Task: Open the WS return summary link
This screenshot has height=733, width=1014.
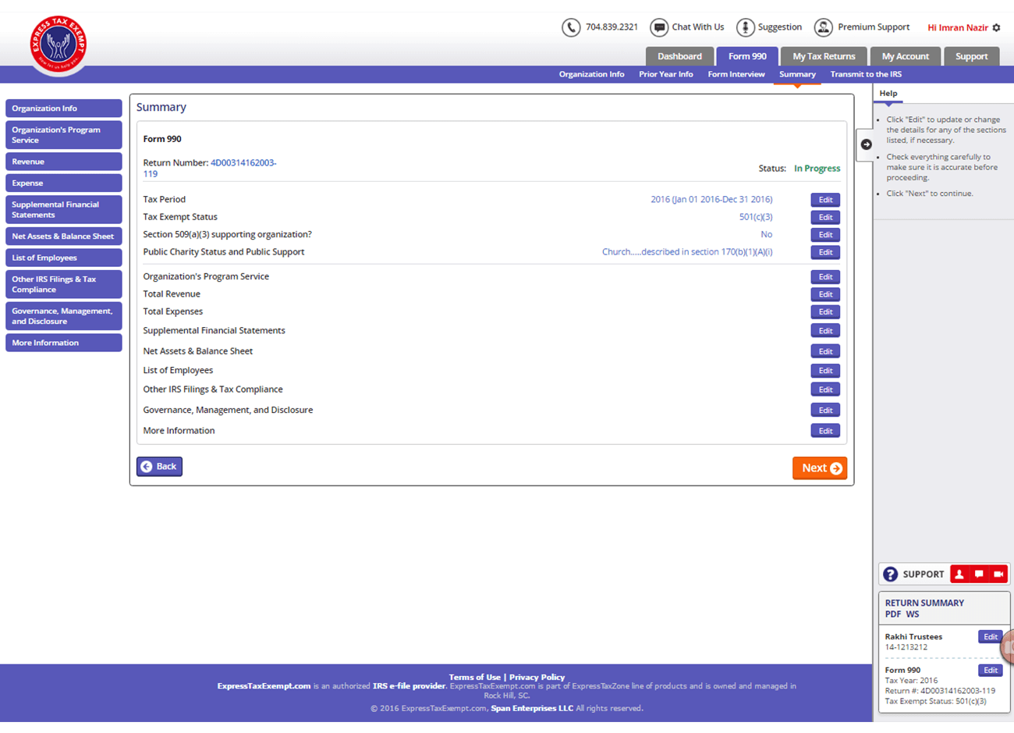Action: (x=913, y=614)
